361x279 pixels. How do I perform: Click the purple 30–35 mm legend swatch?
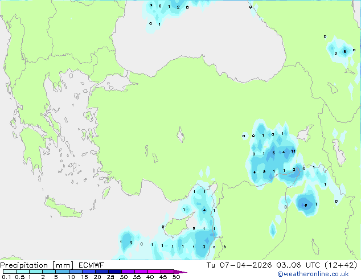point(128,272)
